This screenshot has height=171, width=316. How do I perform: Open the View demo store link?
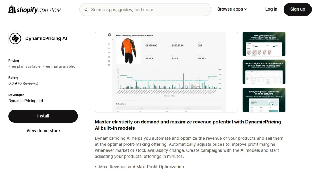click(x=43, y=131)
